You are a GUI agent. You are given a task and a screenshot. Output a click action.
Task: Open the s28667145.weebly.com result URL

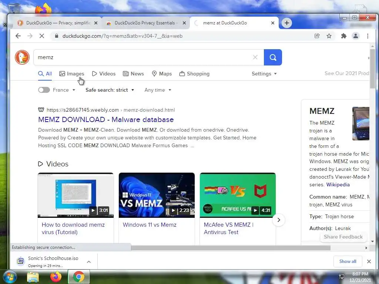click(111, 110)
